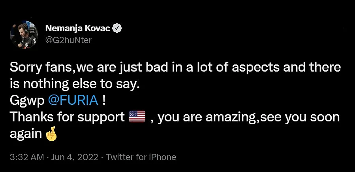Click the Jun 4, 2022 date
Viewport: 355px width, 172px height.
(75, 157)
